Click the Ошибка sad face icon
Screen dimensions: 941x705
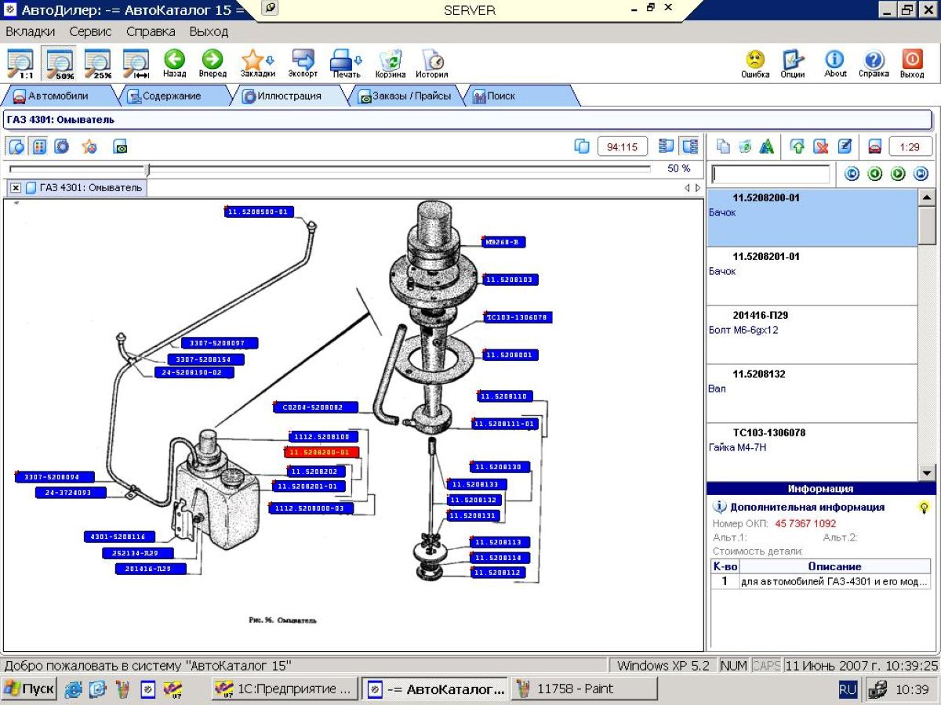click(754, 60)
